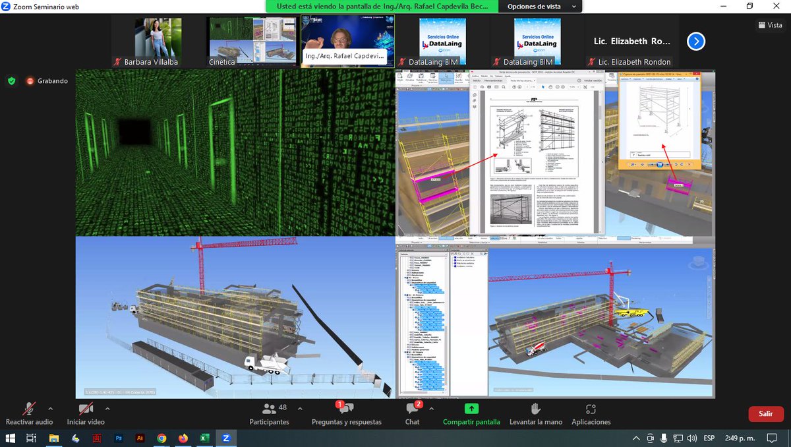This screenshot has height=447, width=791.
Task: Expand arrow beside Chat button
Action: click(x=430, y=408)
